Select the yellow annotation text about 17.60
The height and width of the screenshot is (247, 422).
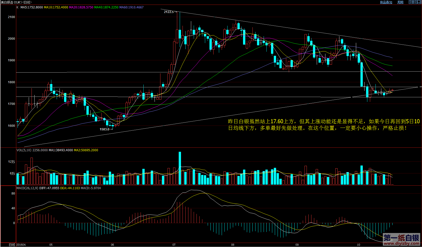[324, 125]
